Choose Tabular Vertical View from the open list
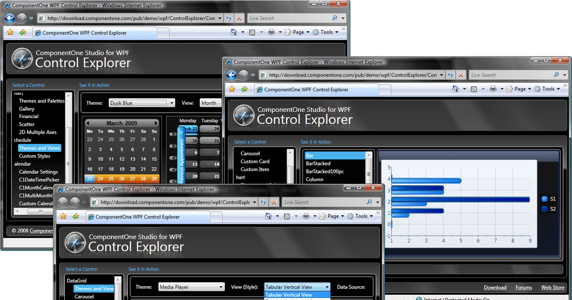This screenshot has height=300, width=572. 297,295
